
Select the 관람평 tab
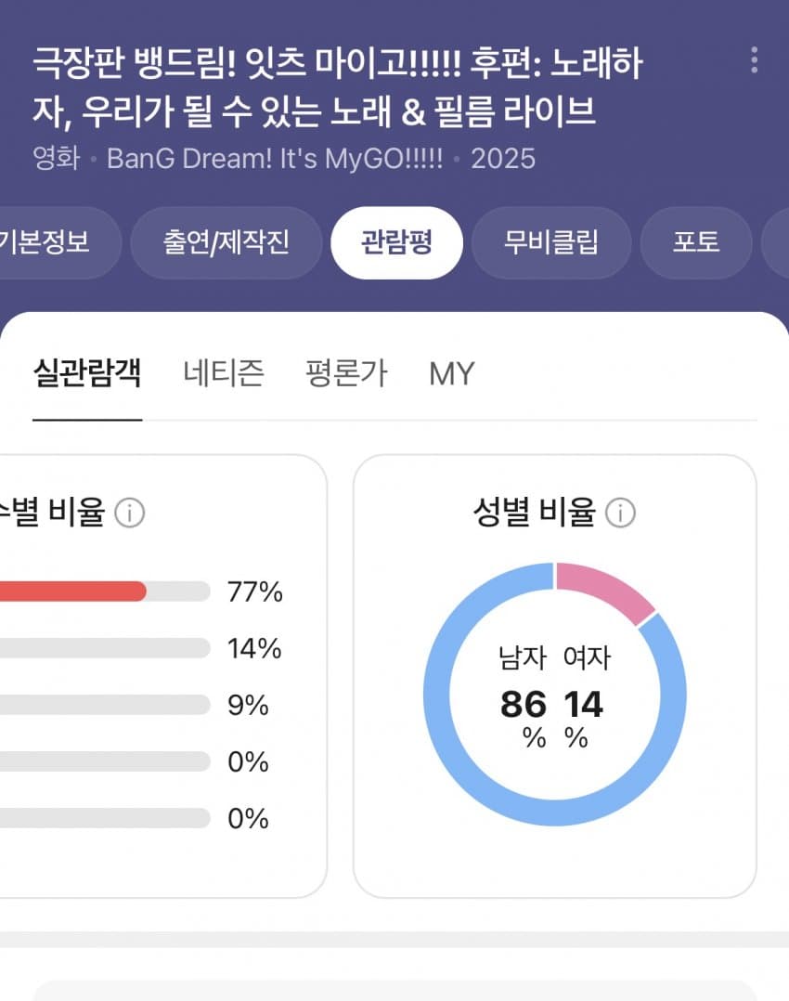tap(396, 242)
